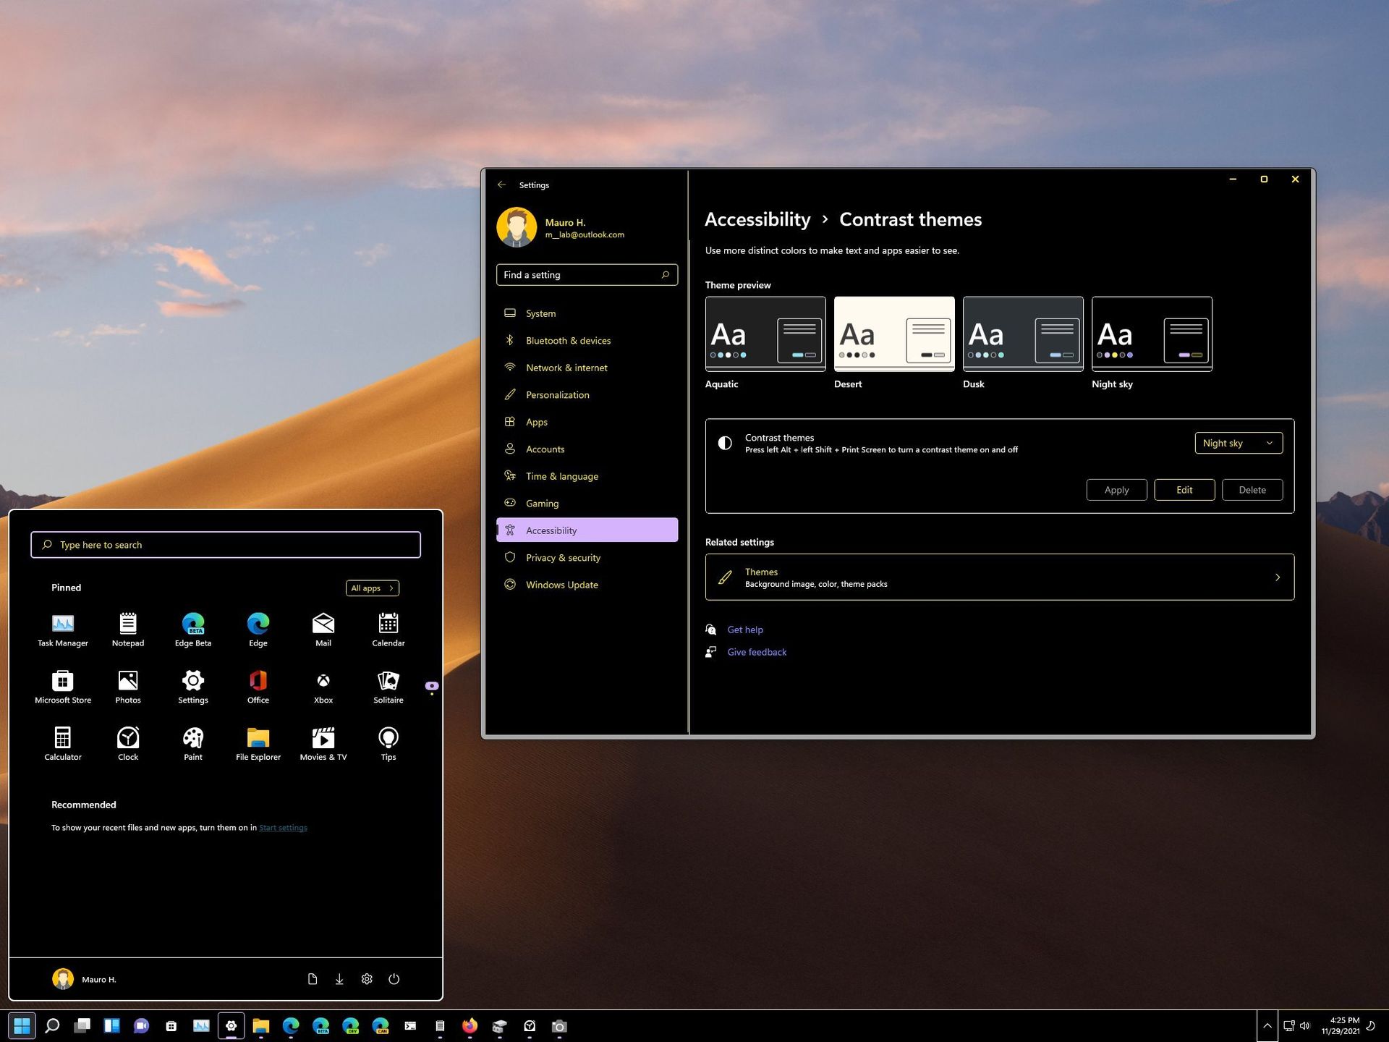
Task: Open Calculator from pinned apps
Action: [x=63, y=742]
